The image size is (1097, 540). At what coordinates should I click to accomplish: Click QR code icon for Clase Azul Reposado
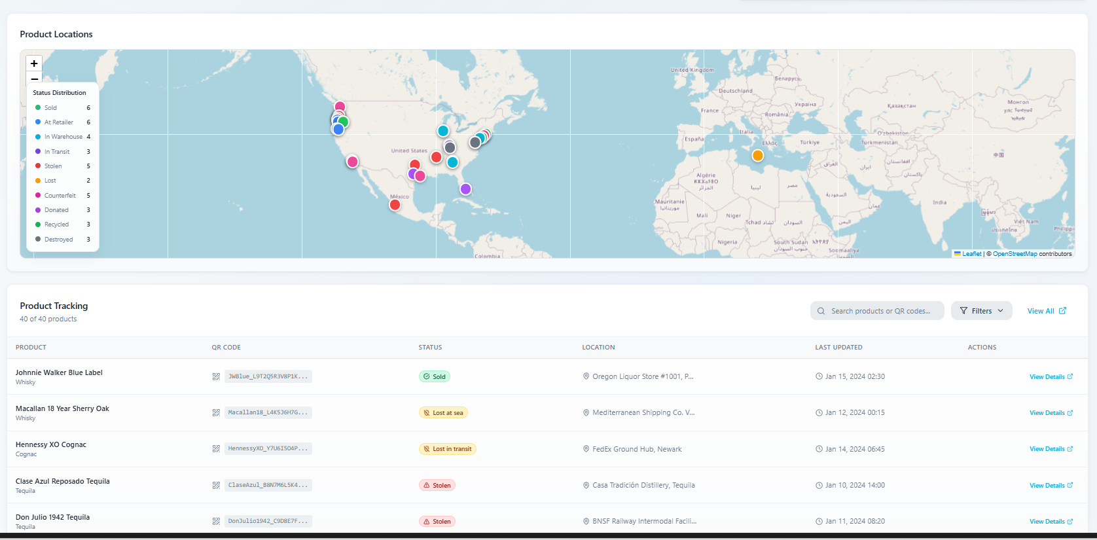pos(216,485)
